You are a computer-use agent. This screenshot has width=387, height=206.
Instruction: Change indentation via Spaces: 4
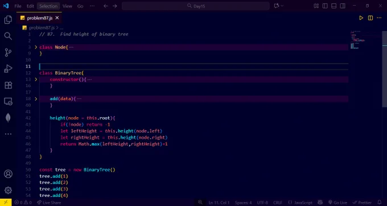244,203
